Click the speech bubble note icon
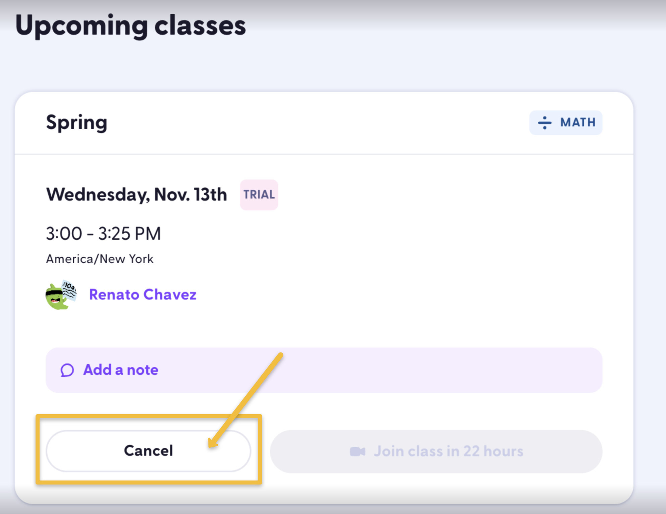The height and width of the screenshot is (514, 666). [x=67, y=370]
